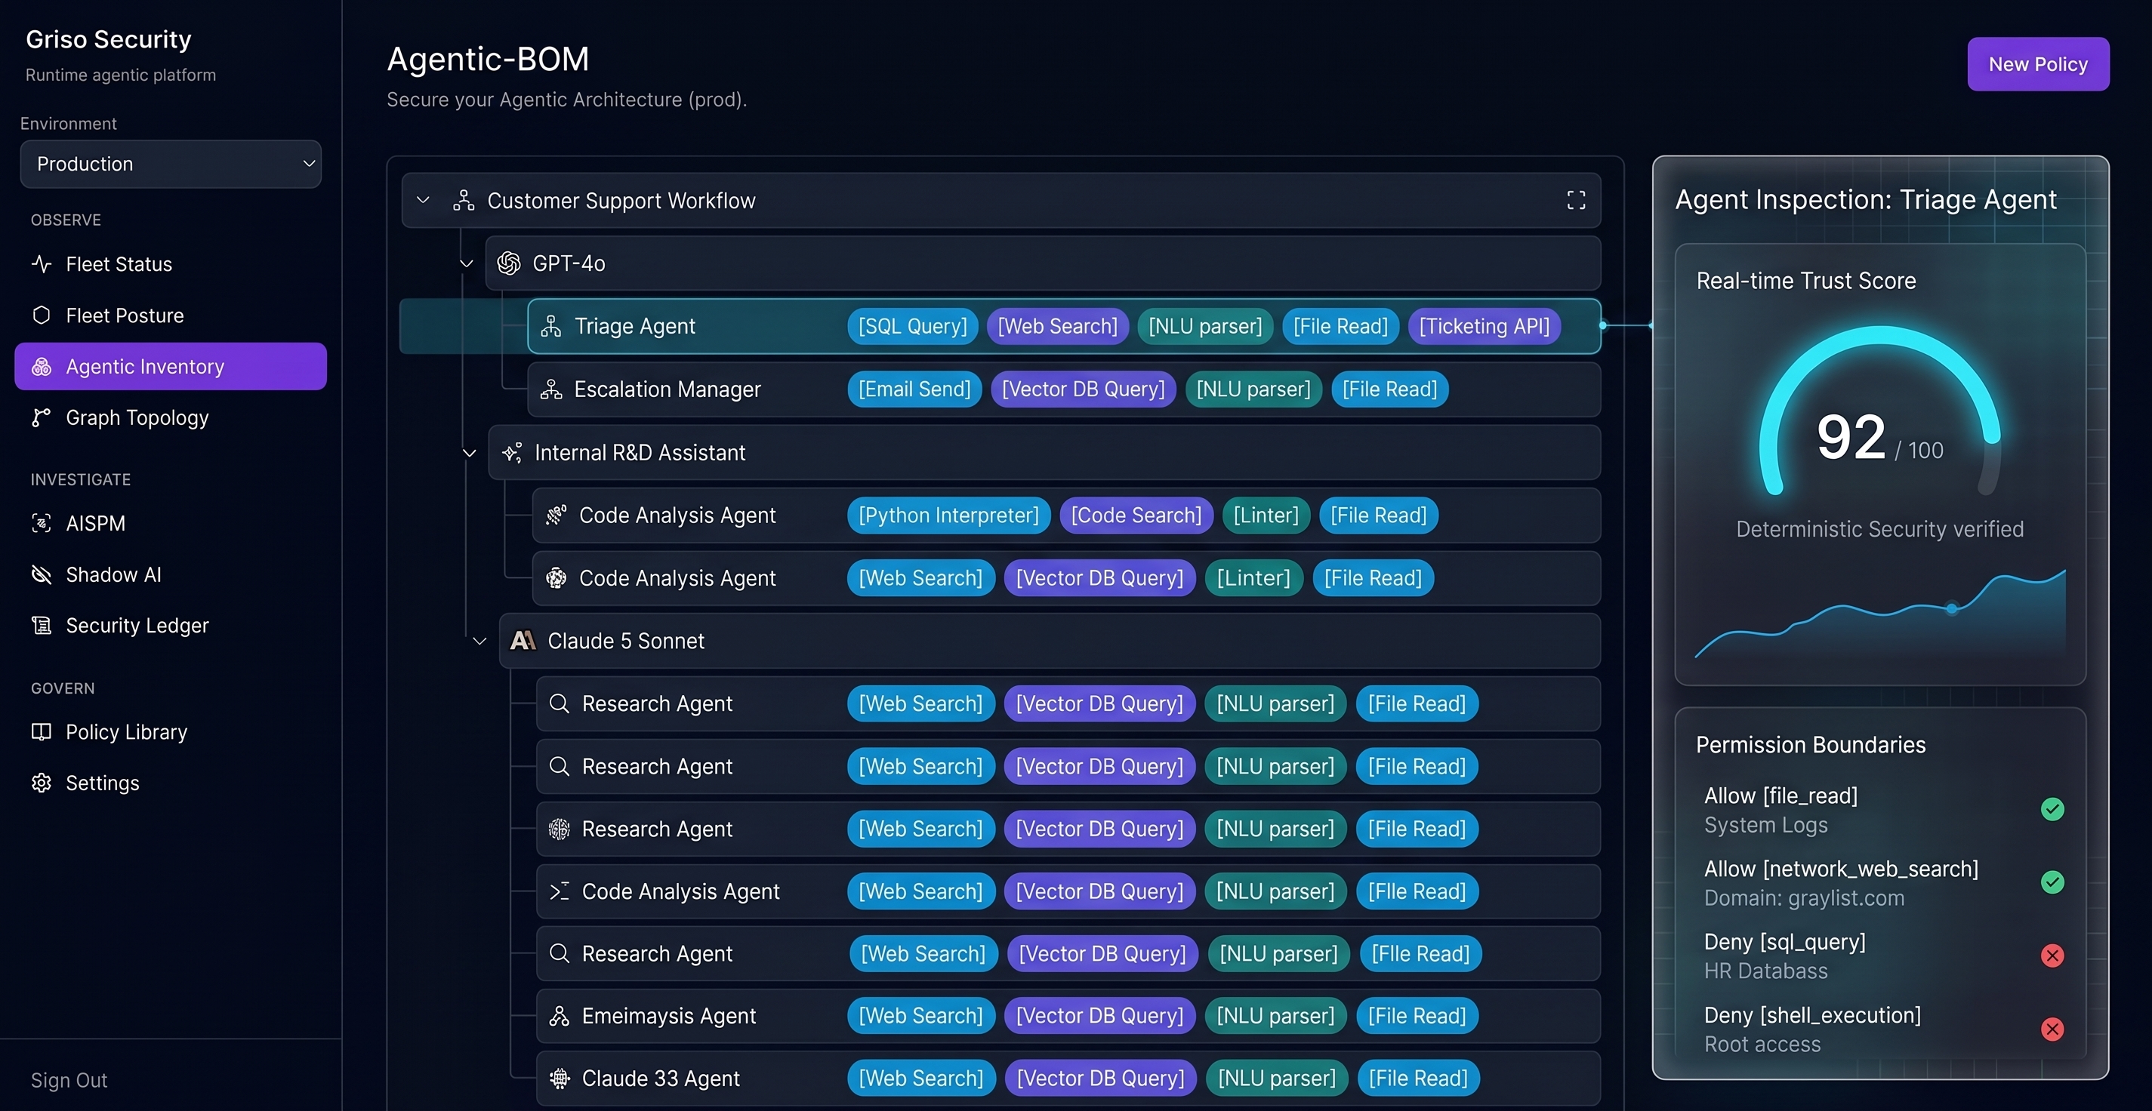Screen dimensions: 2152x1111
Task: Click the New Policy button
Action: [2037, 64]
